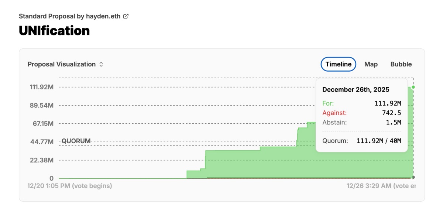Viewport: 443px width, 209px height.
Task: Click the December 26th, 2025 tooltip date
Action: (x=356, y=89)
